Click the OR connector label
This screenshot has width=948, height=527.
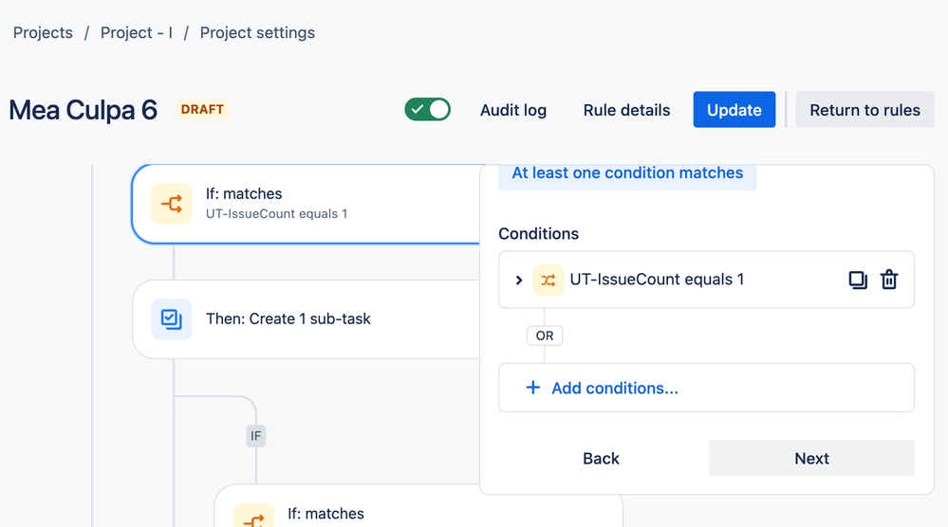[545, 336]
